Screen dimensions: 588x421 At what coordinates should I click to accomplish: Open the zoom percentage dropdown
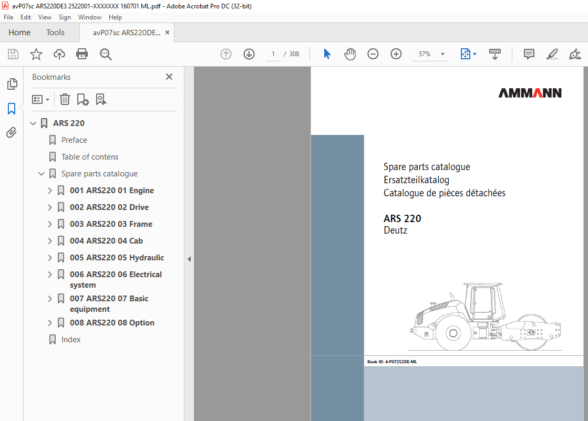pyautogui.click(x=442, y=54)
